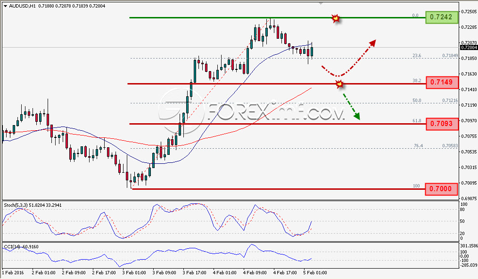The width and height of the screenshot is (478, 279).
Task: Click the 0.71216 Fibonacci price value
Action: (x=450, y=101)
